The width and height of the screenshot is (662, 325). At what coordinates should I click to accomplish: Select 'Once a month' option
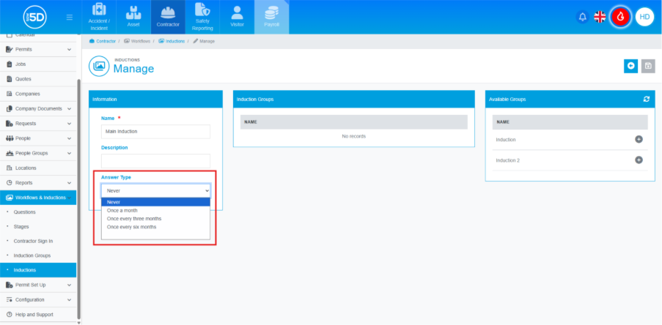(122, 210)
